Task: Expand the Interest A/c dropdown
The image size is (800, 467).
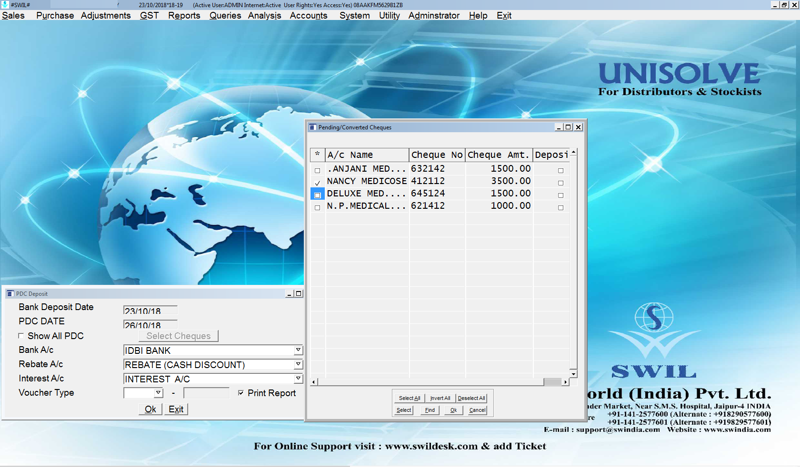Action: 298,379
